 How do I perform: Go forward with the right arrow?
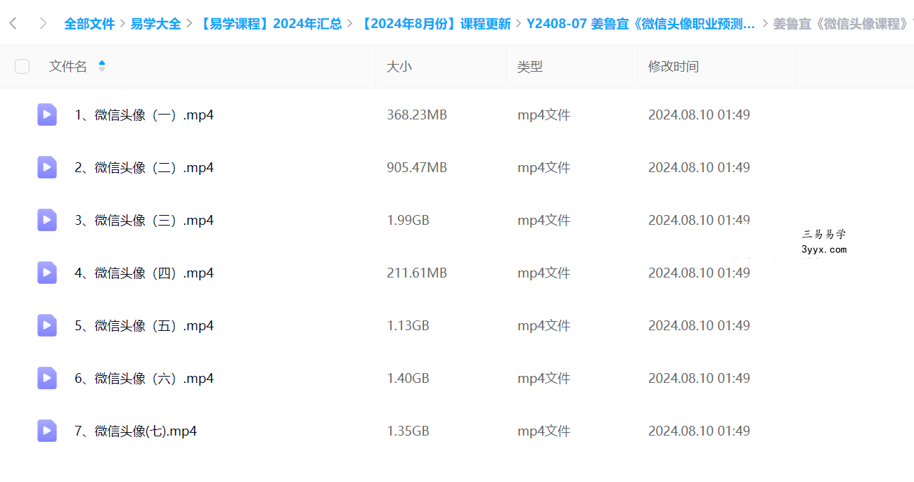coord(43,23)
